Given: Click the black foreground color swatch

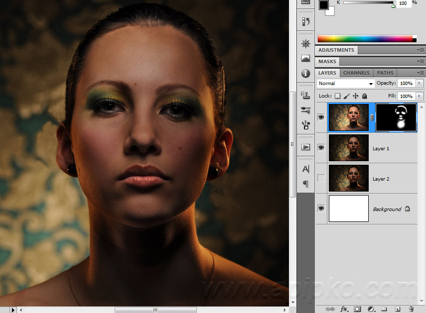Looking at the screenshot, I should point(323,5).
